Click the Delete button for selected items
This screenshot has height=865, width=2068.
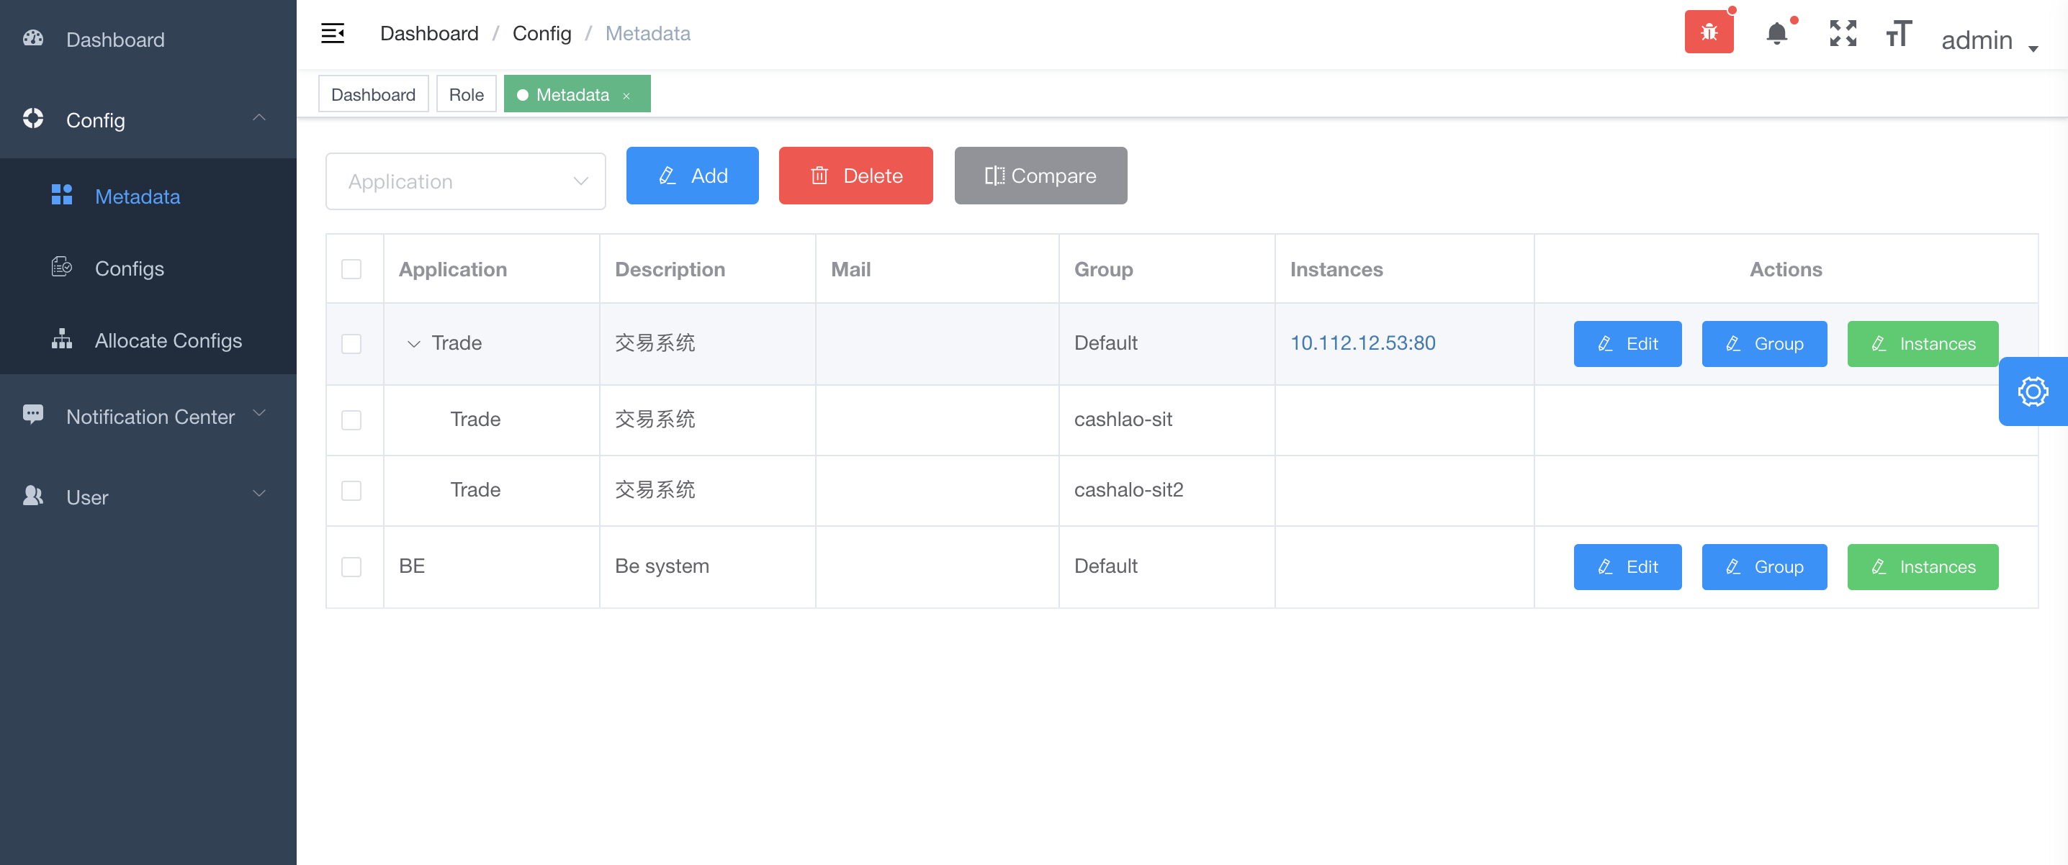pos(856,176)
